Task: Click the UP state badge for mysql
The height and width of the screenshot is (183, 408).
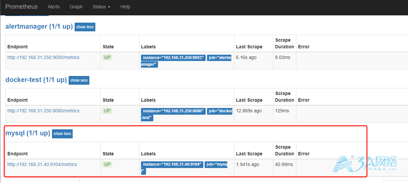Action: (x=107, y=164)
